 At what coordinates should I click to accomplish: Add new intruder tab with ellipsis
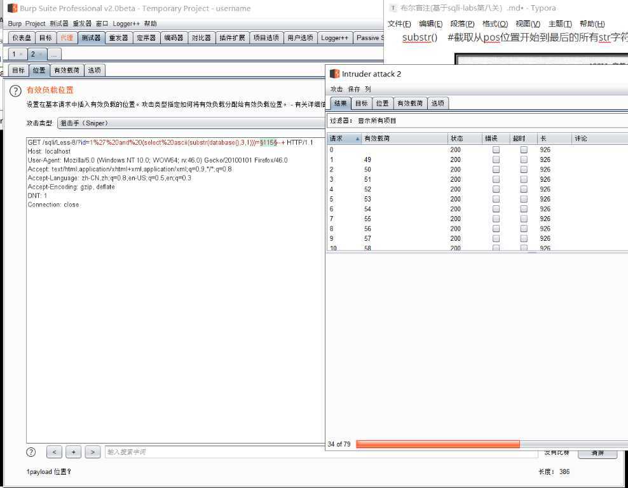(54, 54)
